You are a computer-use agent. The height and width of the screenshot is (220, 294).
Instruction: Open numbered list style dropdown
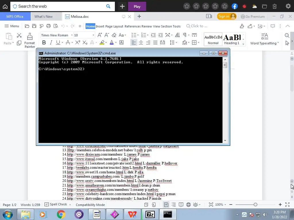point(148,35)
